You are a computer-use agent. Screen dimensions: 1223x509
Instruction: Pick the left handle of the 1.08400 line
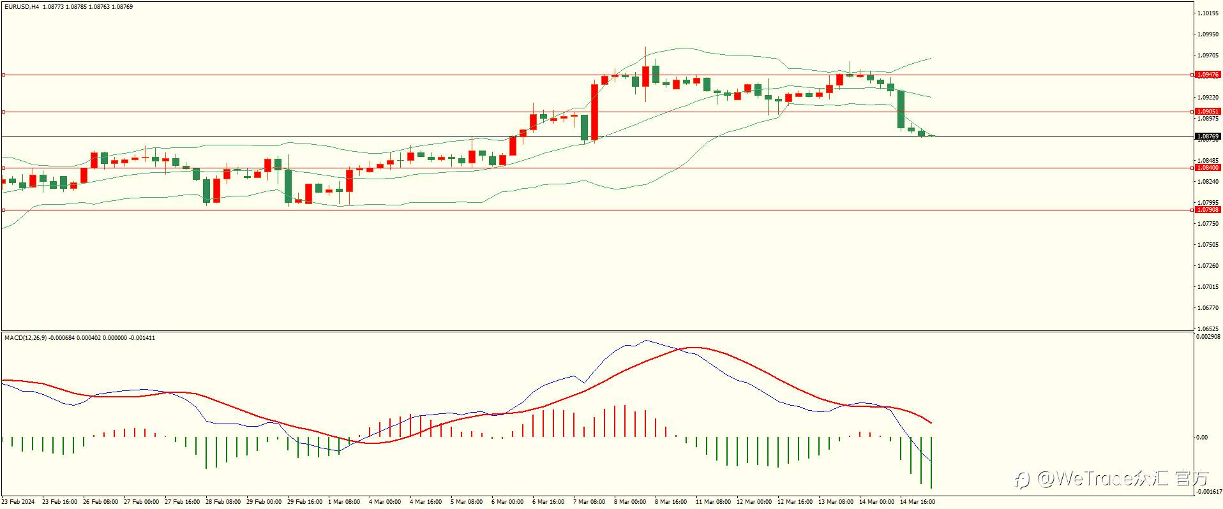3,168
